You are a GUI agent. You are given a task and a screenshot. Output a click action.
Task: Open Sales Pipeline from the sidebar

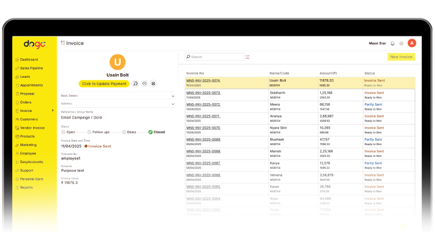pos(31,68)
